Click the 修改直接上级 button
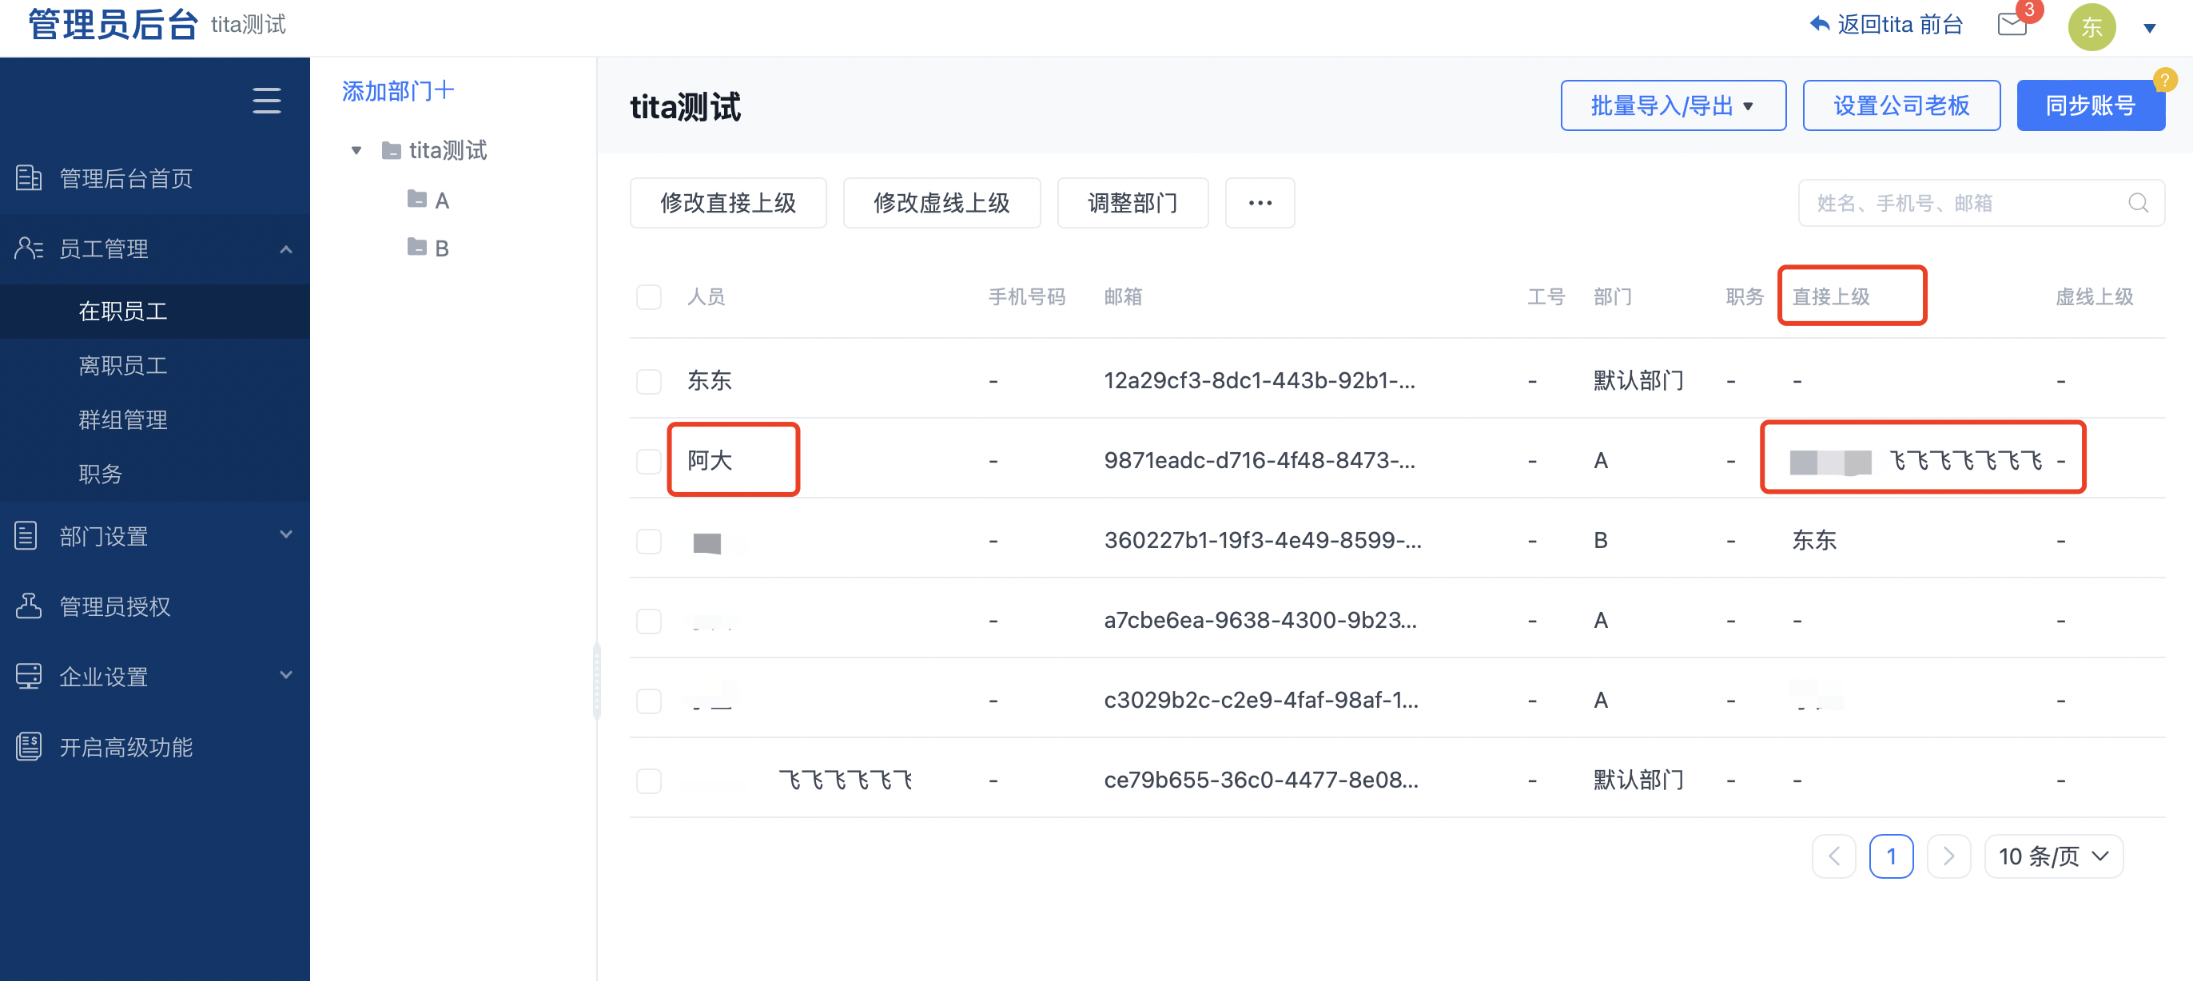This screenshot has width=2193, height=981. click(728, 202)
